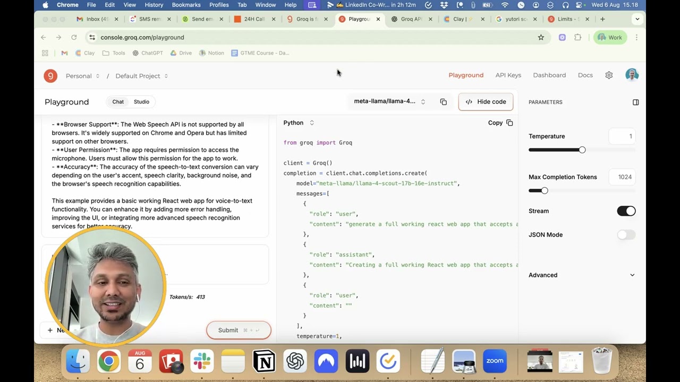680x382 pixels.
Task: Open the Chrome three-dot menu
Action: (636, 37)
